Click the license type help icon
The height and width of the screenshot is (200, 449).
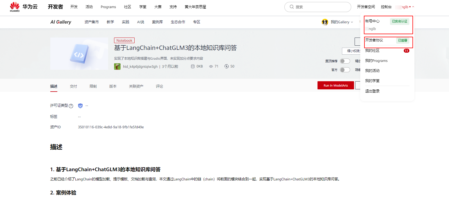tap(71, 106)
